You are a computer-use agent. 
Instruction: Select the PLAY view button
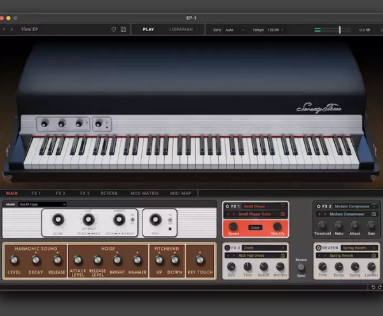148,29
